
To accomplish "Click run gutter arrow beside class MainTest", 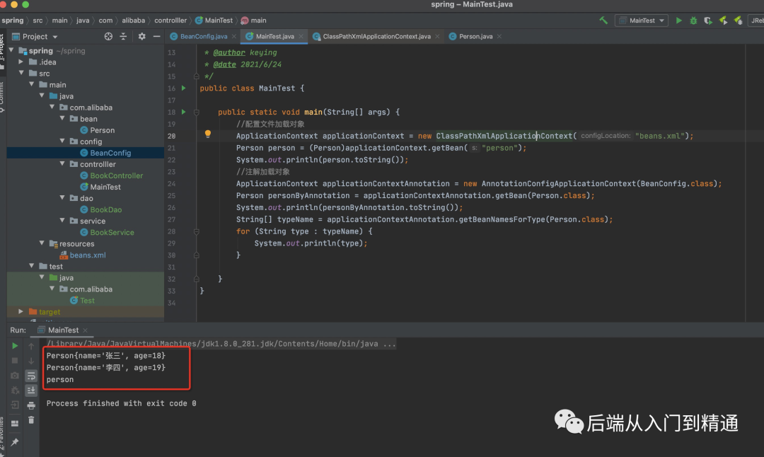I will (184, 88).
